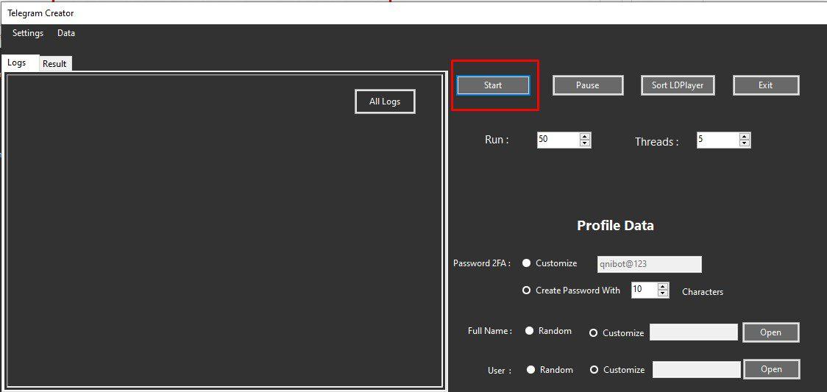Select Create Password With radio option
Image resolution: width=827 pixels, height=392 pixels.
(x=526, y=291)
